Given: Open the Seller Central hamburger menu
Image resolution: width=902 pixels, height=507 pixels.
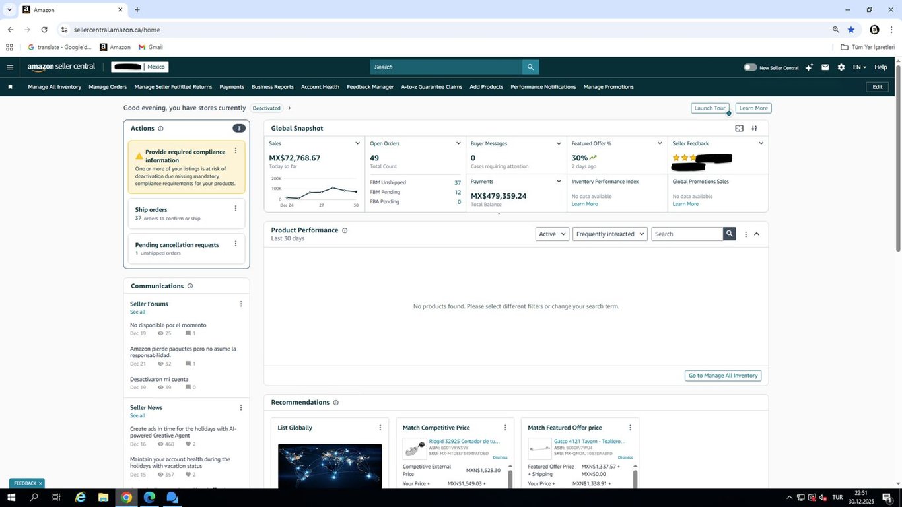Looking at the screenshot, I should pyautogui.click(x=10, y=67).
